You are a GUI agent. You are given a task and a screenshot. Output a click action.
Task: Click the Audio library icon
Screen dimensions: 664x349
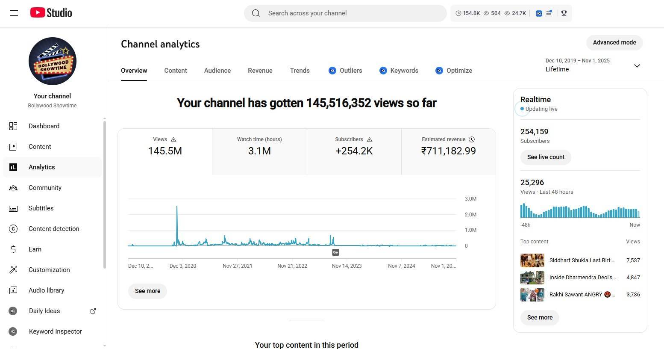click(13, 290)
